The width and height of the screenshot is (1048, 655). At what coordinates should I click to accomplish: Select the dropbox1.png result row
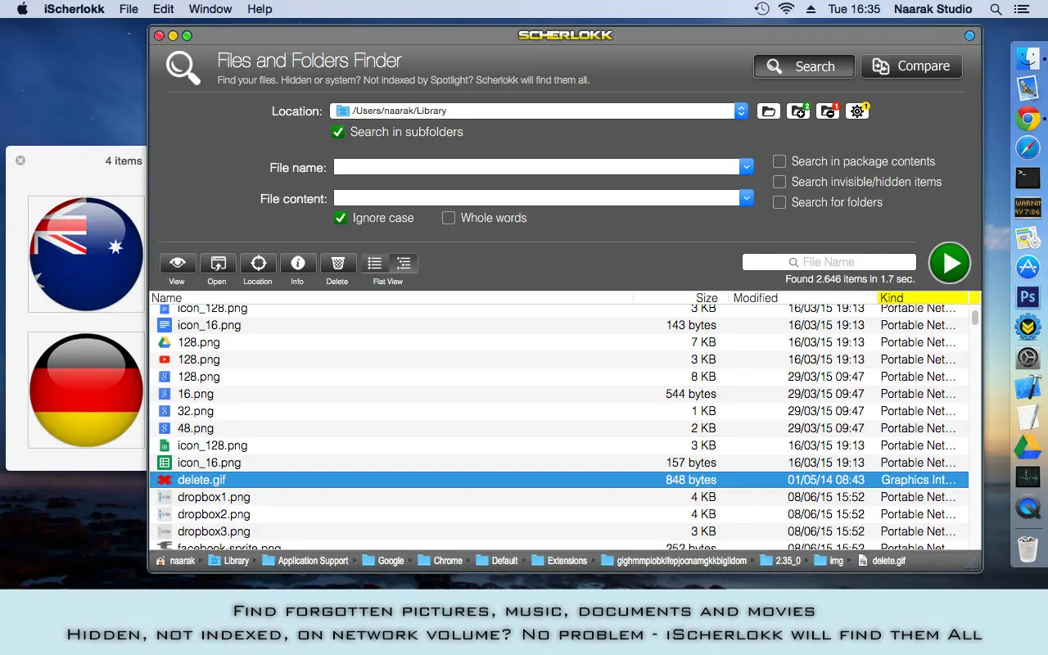tap(559, 497)
